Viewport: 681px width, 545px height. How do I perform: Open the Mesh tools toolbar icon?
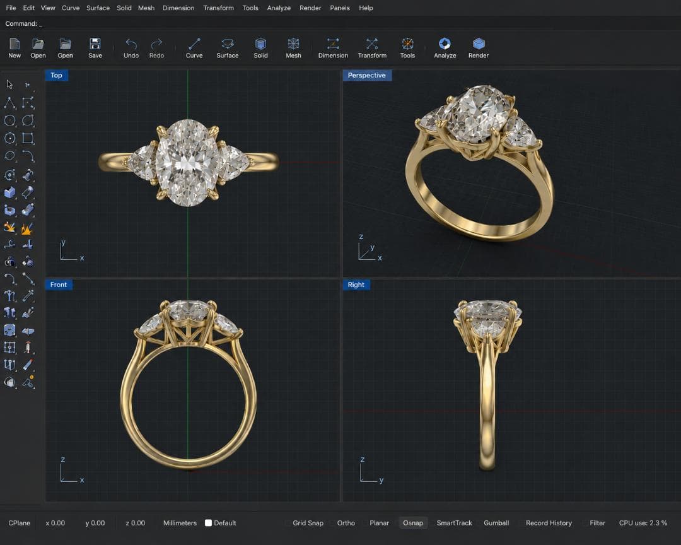click(x=293, y=48)
